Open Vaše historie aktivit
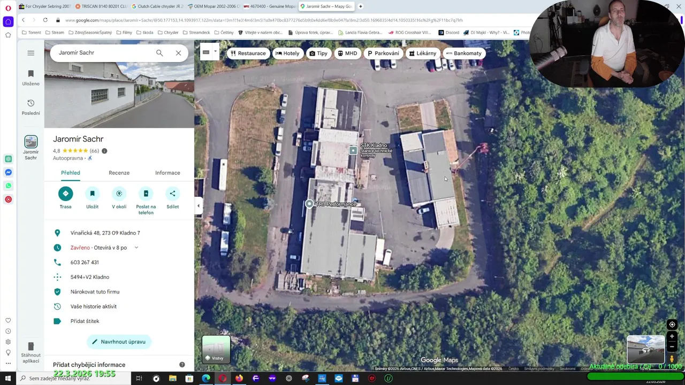This screenshot has width=685, height=385. click(93, 306)
